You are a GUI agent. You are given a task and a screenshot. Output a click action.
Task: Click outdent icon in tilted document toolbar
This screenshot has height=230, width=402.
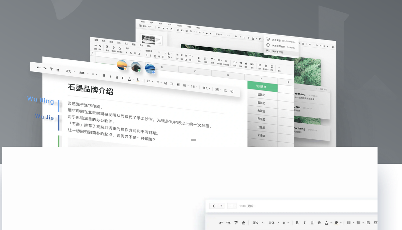[x=178, y=84]
